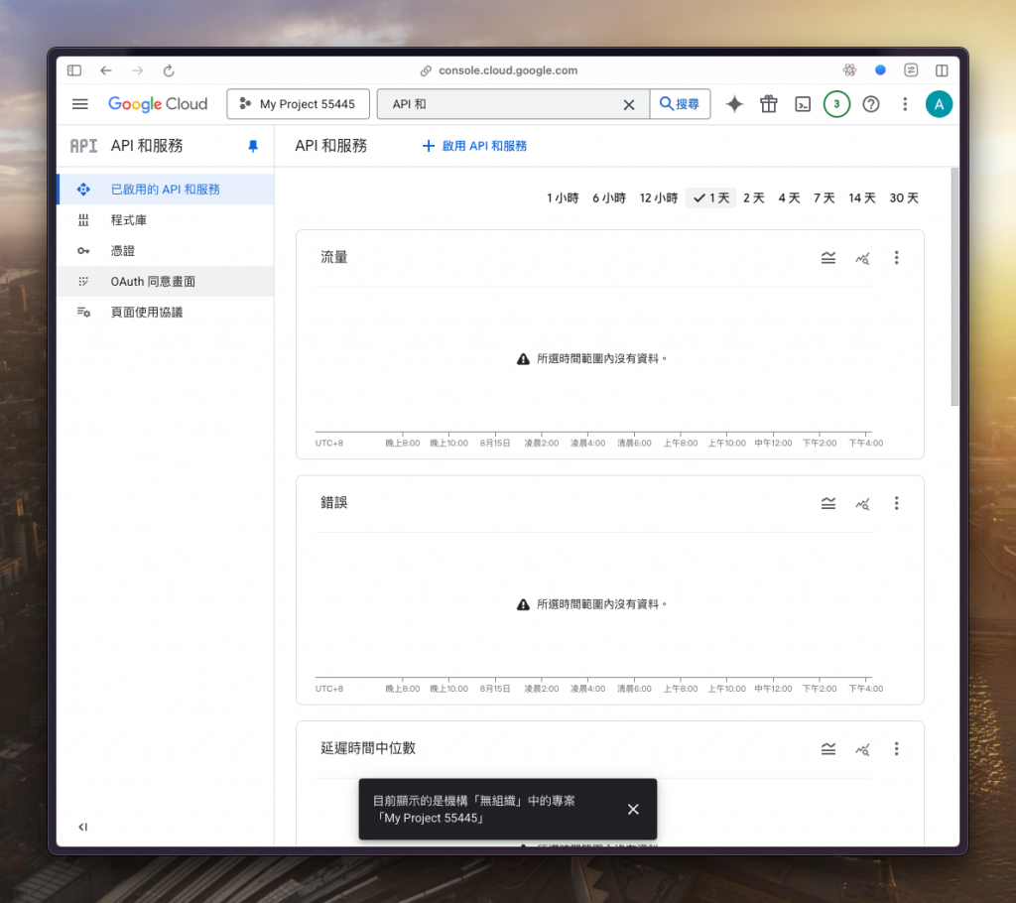The width and height of the screenshot is (1016, 903).
Task: Open notifications badge showing 3
Action: point(836,104)
